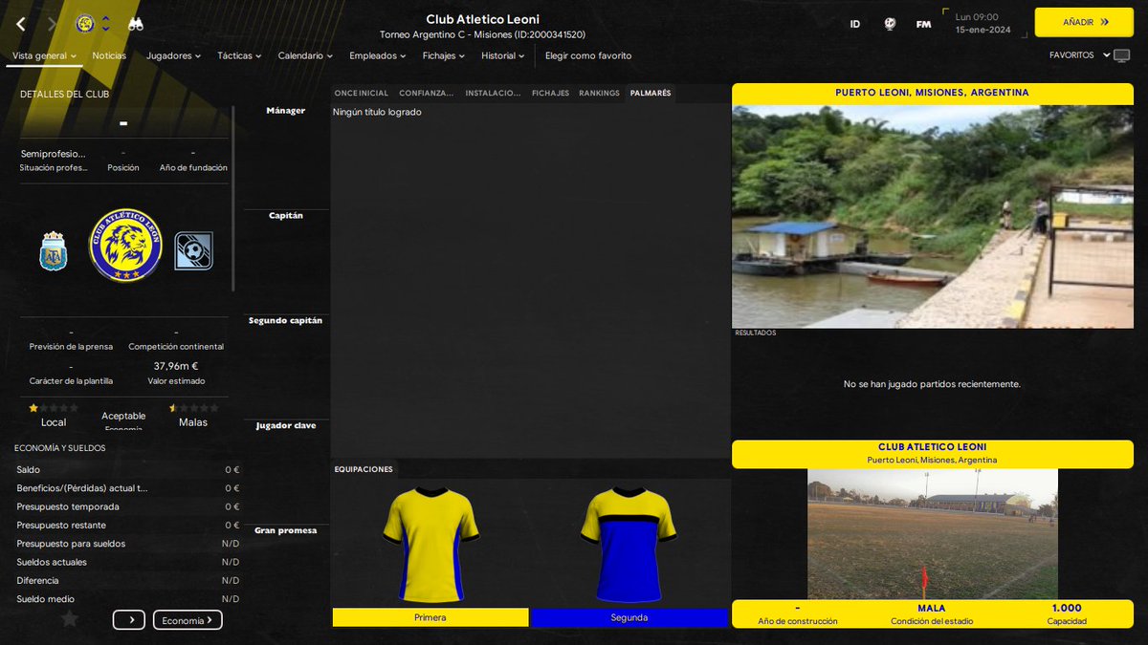Click the Segunda blue kit shirt

pos(629,545)
